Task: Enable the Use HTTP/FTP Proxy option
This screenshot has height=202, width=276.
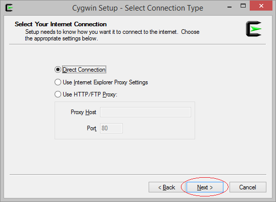Action: pyautogui.click(x=58, y=94)
